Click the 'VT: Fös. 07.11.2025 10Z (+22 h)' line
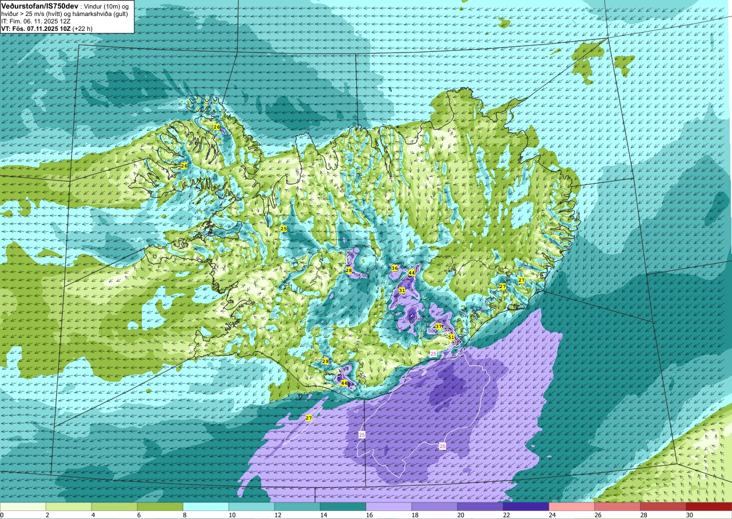 click(x=47, y=28)
